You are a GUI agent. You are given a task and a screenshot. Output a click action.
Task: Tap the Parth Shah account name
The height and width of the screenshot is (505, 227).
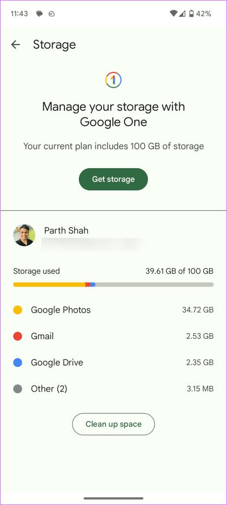coord(66,230)
